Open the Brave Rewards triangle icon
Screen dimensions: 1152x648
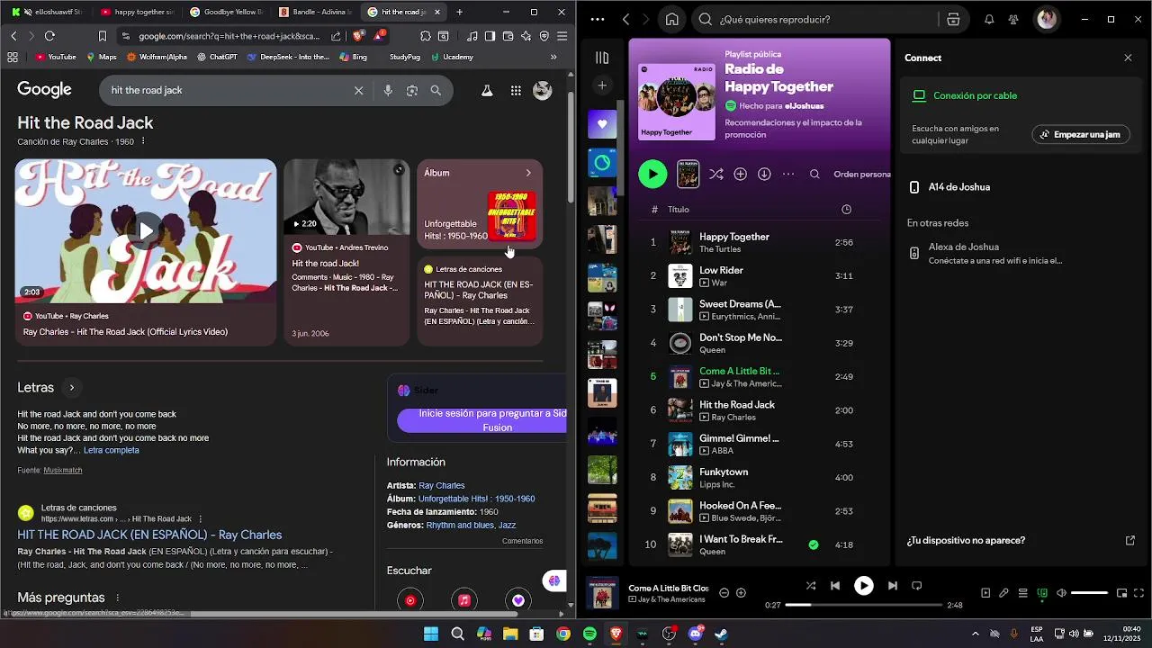click(x=380, y=36)
